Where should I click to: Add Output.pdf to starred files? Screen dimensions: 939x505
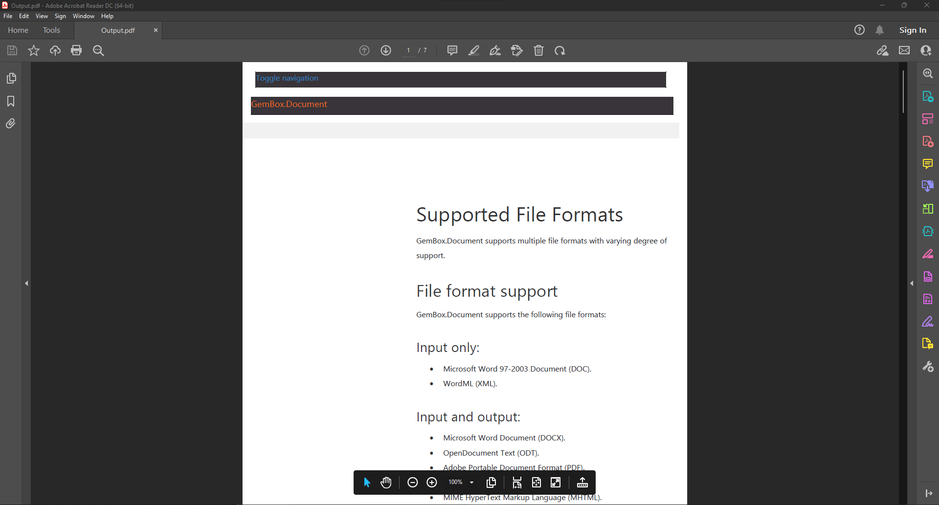click(34, 50)
